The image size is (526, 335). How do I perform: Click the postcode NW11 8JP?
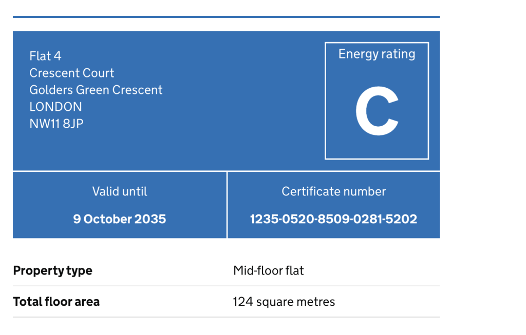[57, 124]
